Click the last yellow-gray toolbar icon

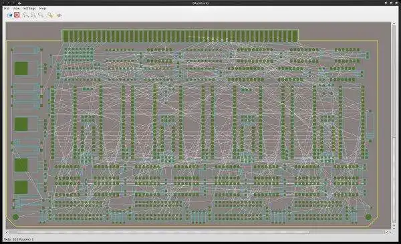(59, 15)
